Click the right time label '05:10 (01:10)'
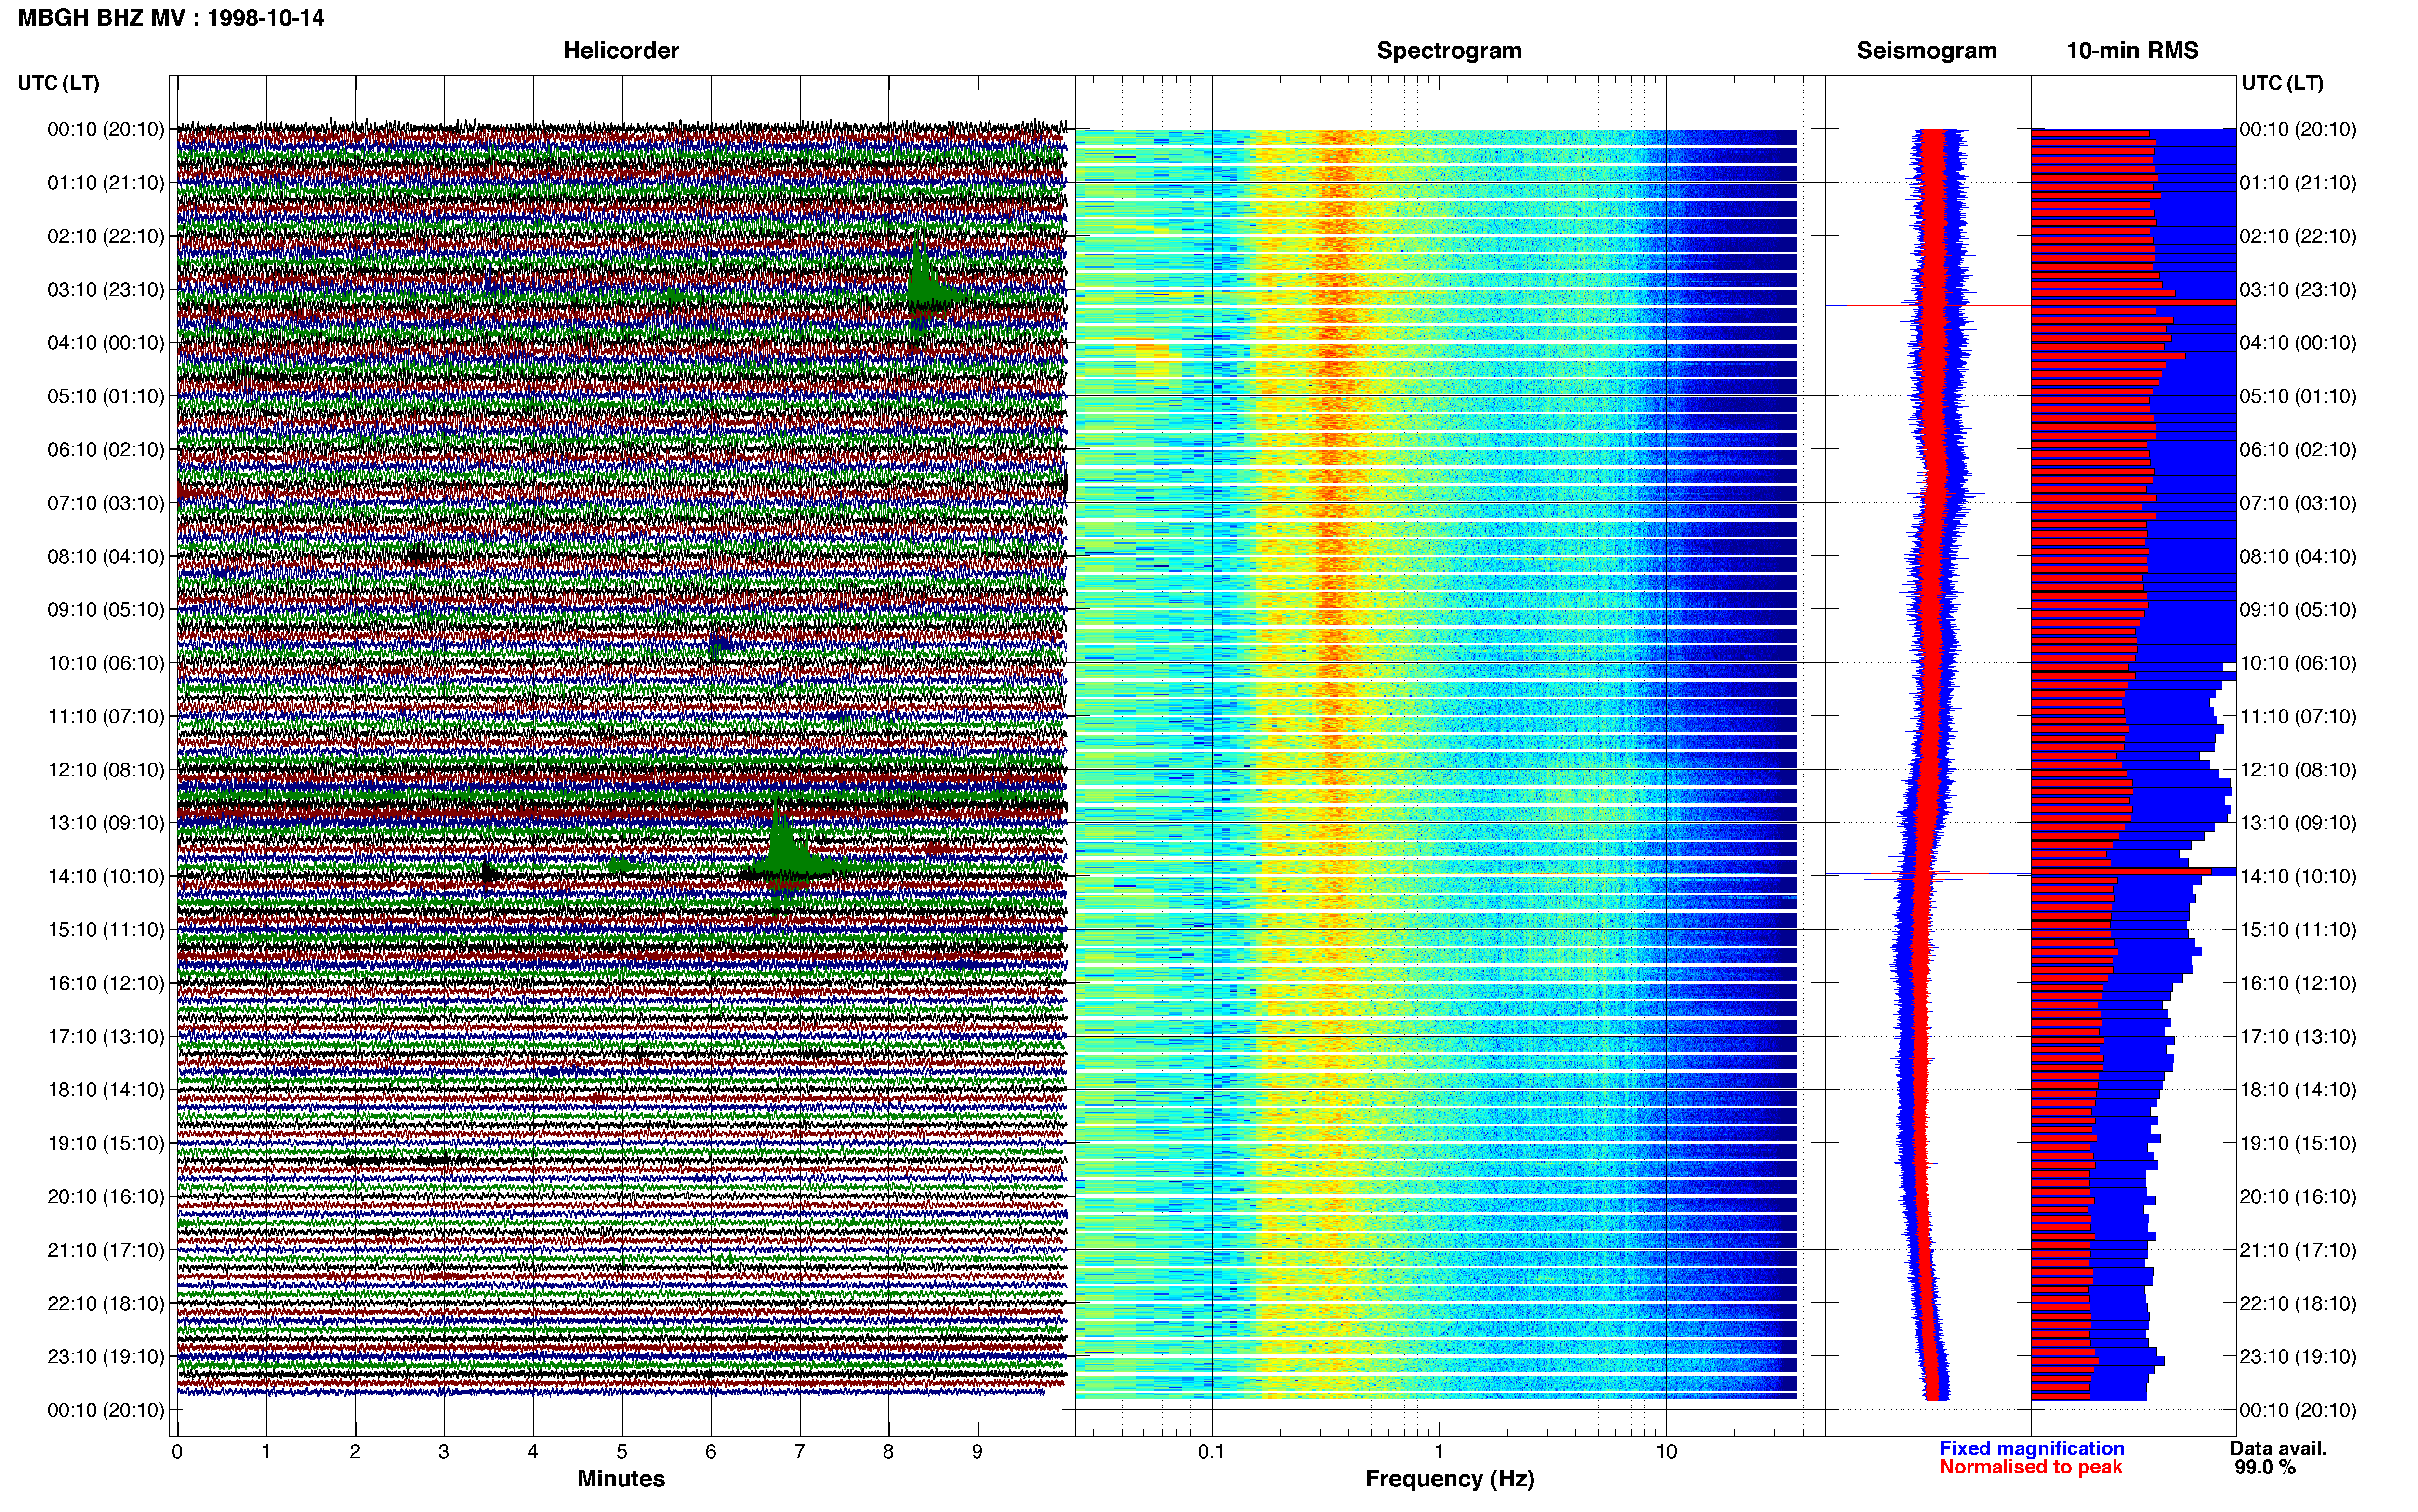Image resolution: width=2418 pixels, height=1512 pixels. (2298, 396)
